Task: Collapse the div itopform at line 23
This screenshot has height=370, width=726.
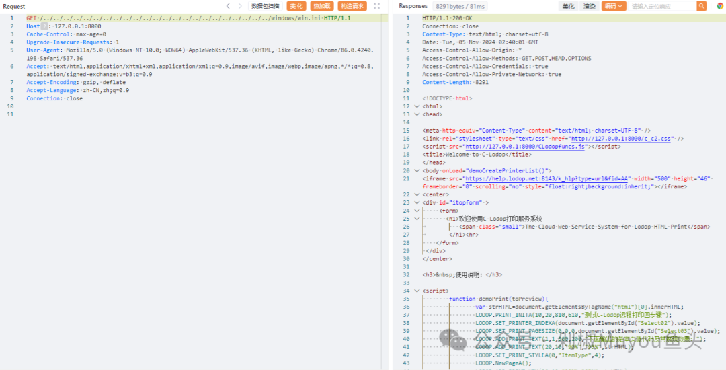Action: [x=417, y=202]
